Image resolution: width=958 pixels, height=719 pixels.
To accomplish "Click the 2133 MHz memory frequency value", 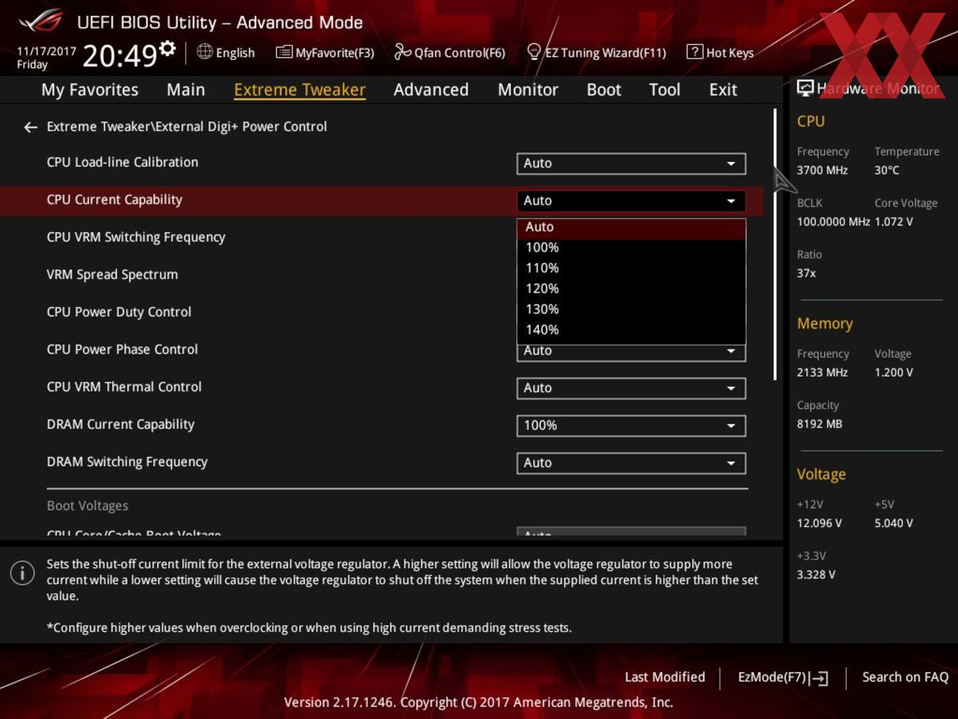I will point(822,372).
